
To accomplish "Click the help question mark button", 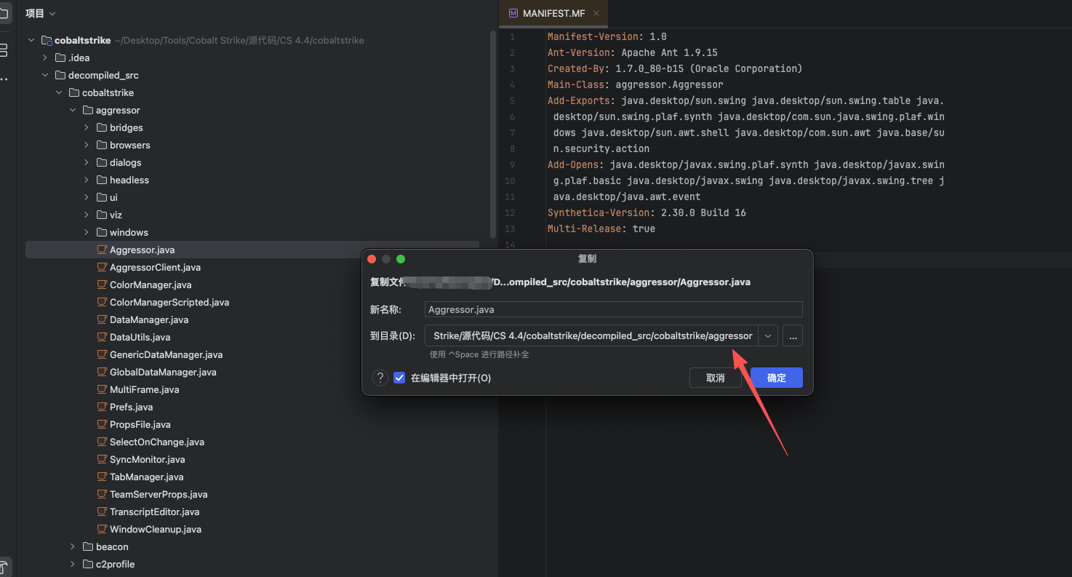I will pyautogui.click(x=380, y=378).
